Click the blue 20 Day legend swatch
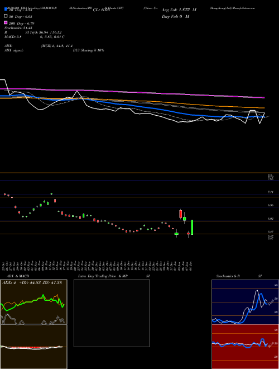Viewport: 279px width, 369px height. coord(6,10)
